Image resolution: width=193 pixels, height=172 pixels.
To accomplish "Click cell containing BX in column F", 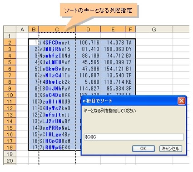I will click(x=130, y=56).
